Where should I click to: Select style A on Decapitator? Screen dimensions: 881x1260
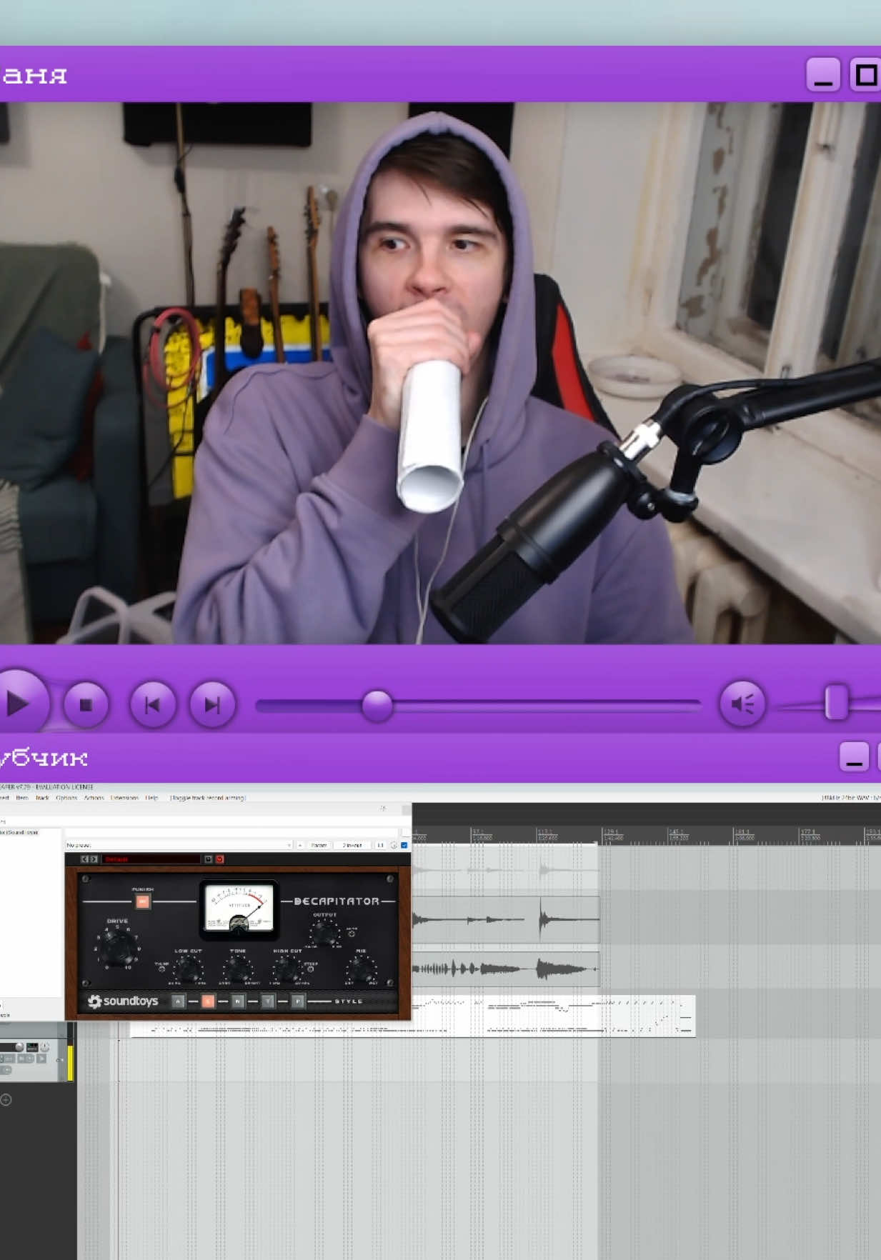(178, 1001)
